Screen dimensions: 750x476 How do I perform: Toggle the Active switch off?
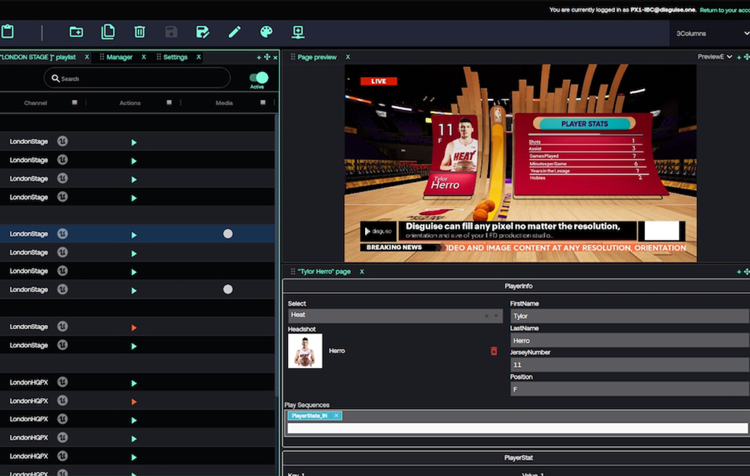(x=258, y=78)
